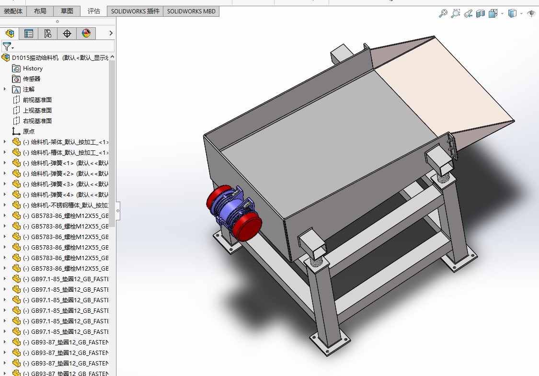This screenshot has width=539, height=376.
Task: Open the SOLIDWORKS MBD tab
Action: click(191, 11)
